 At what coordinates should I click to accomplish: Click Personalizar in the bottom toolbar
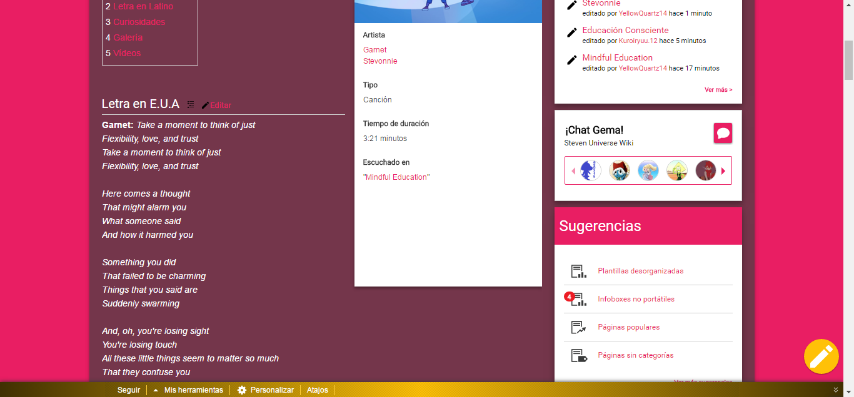[x=272, y=390]
